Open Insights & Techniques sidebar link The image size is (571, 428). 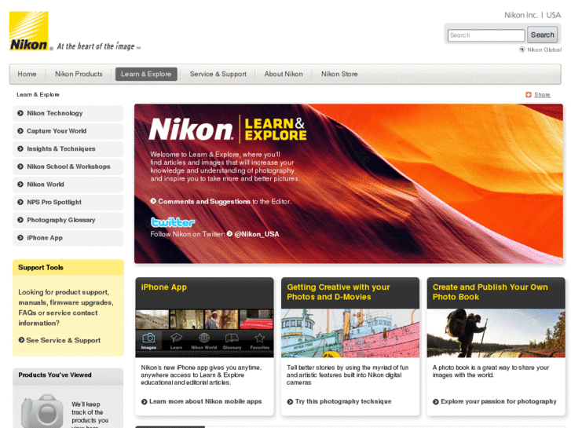(x=68, y=148)
